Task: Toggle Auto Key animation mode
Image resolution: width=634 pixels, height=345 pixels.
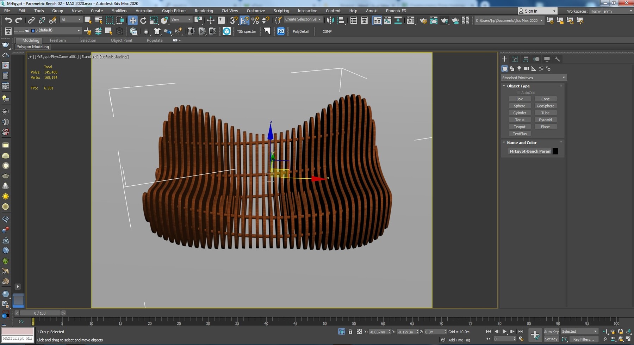Action: coord(551,332)
